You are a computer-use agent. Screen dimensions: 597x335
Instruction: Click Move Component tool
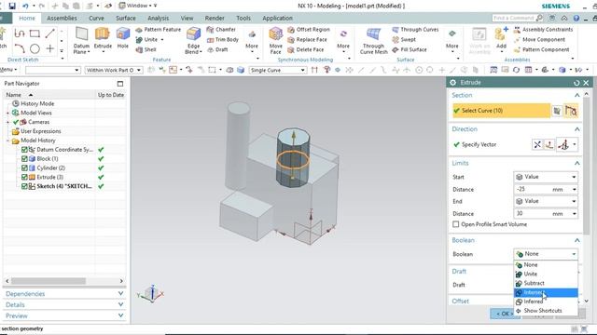539,39
